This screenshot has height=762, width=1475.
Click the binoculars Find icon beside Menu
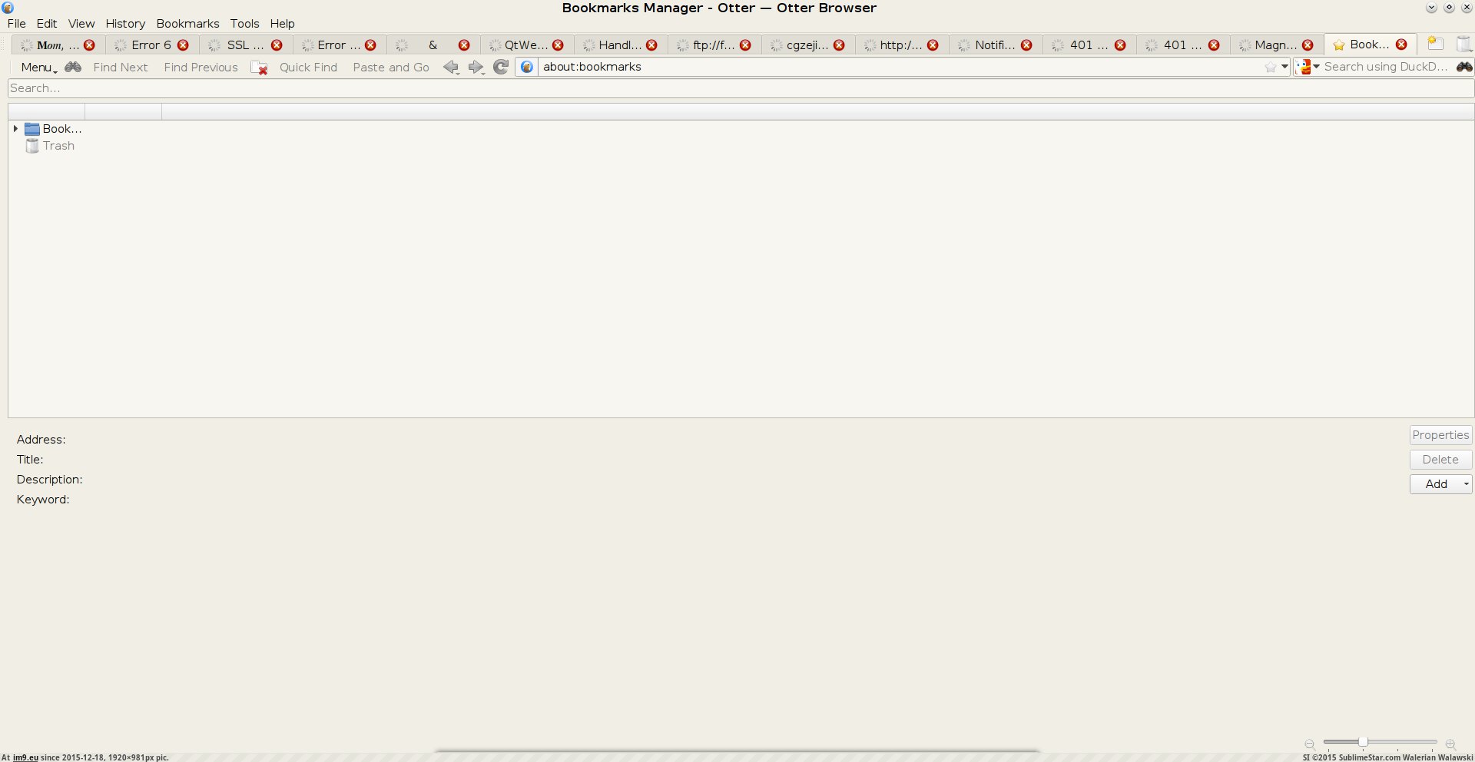tap(73, 68)
